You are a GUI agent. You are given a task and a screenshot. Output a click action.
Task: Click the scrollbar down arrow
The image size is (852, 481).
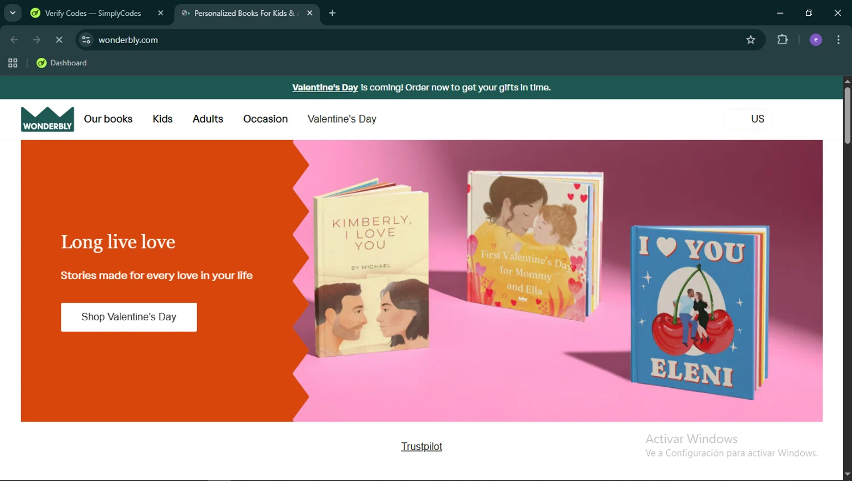(847, 475)
